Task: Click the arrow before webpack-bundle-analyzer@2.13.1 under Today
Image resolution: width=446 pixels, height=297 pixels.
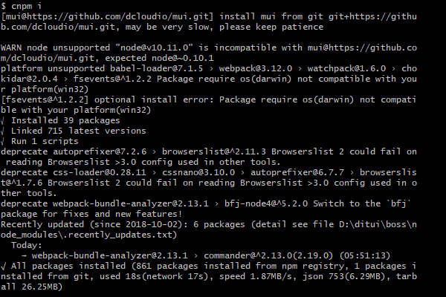Action: coord(25,255)
